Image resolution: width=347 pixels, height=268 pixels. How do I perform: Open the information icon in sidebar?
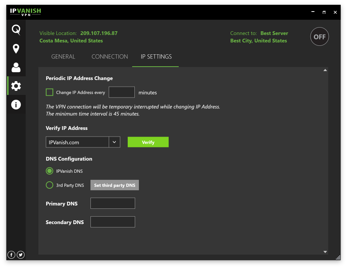[16, 105]
